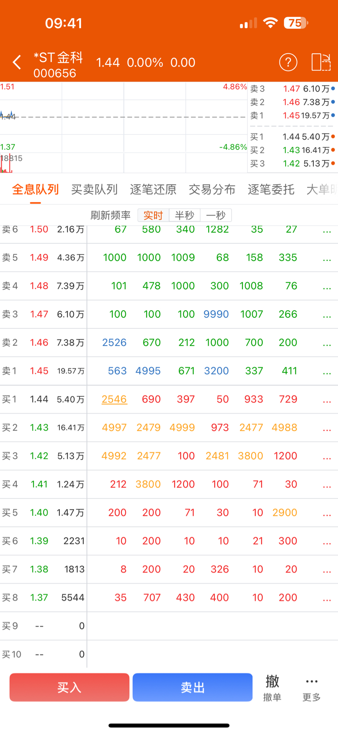Tap the 707 order in 买8 row

[152, 597]
